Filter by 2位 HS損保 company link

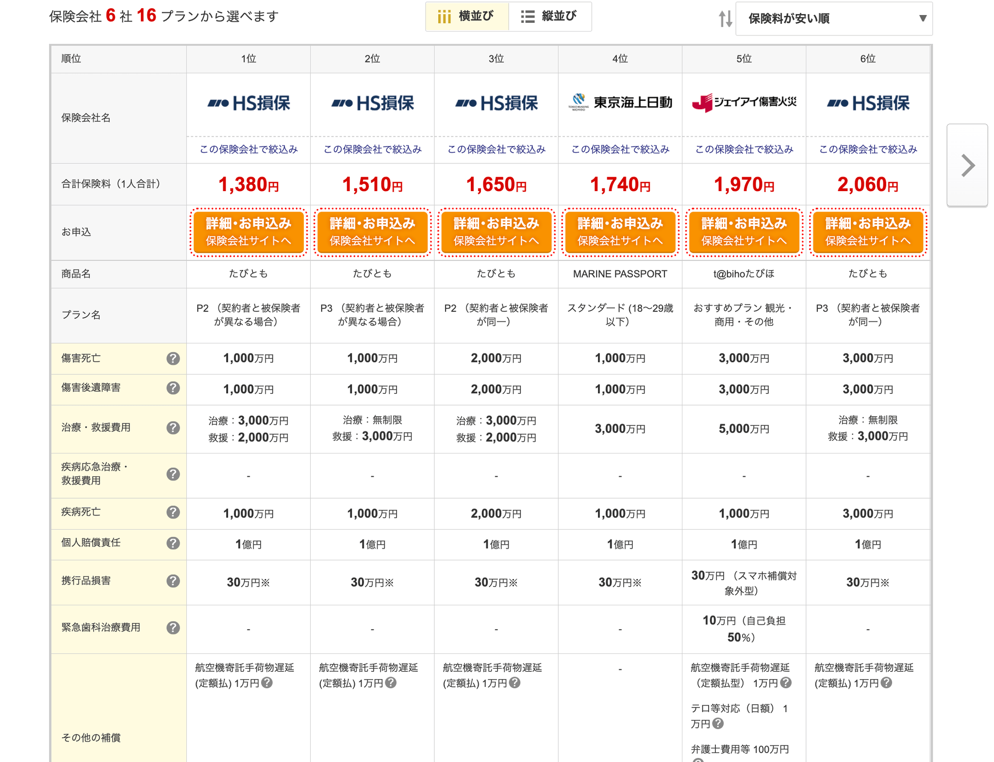(372, 149)
